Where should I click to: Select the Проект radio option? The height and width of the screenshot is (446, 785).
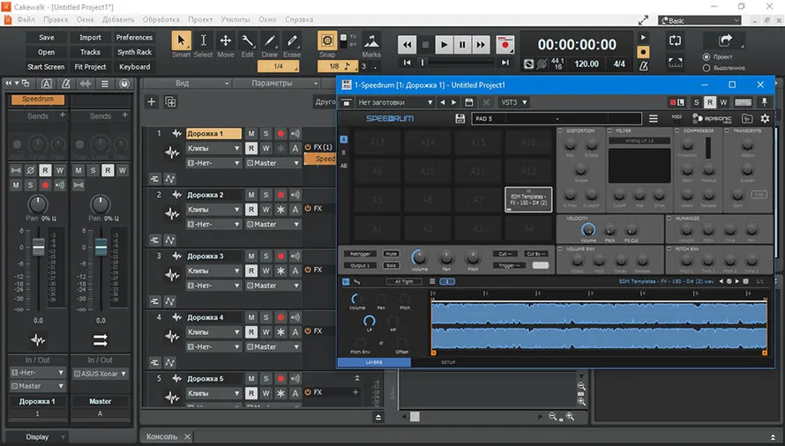[706, 56]
